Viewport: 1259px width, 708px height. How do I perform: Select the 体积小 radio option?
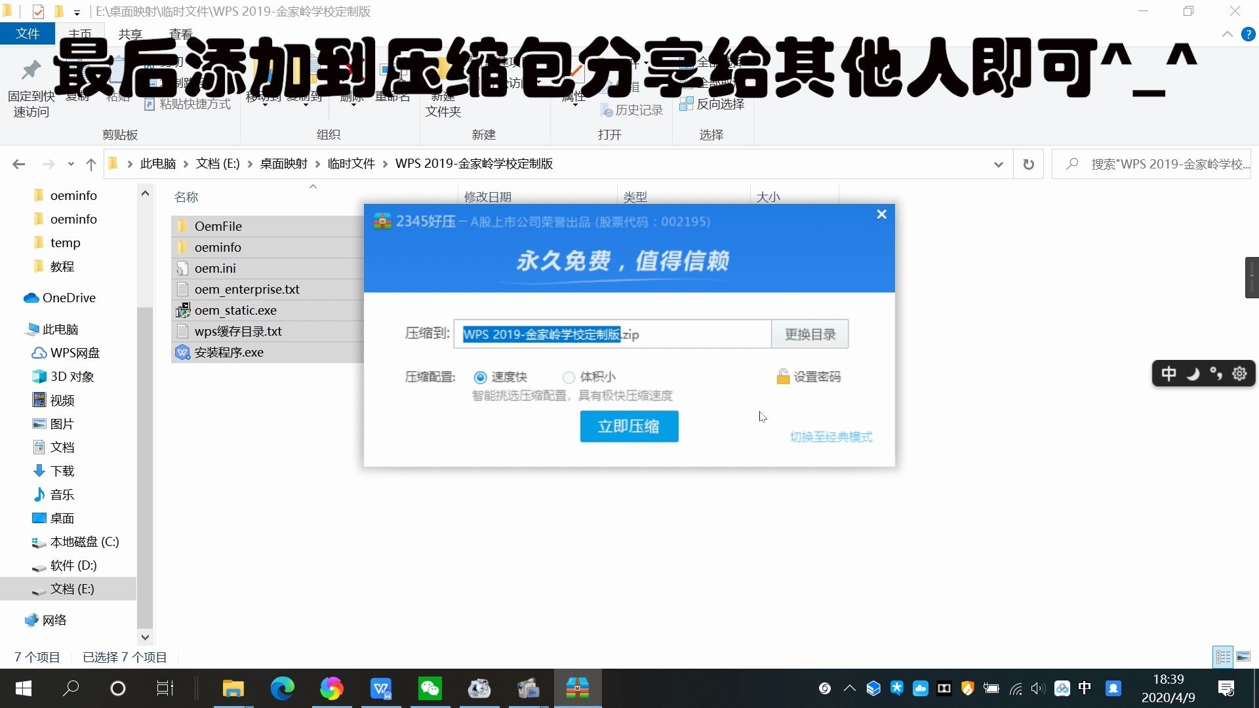[x=569, y=377]
